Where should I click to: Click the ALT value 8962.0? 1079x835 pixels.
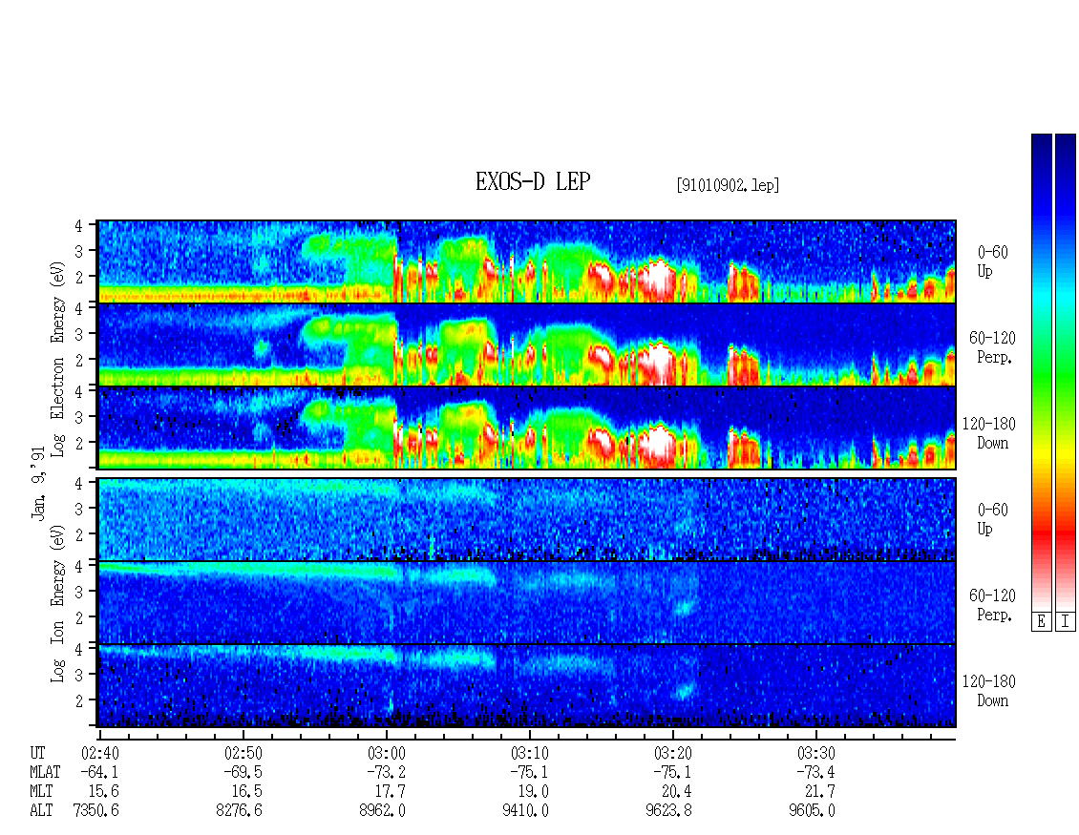[x=382, y=811]
